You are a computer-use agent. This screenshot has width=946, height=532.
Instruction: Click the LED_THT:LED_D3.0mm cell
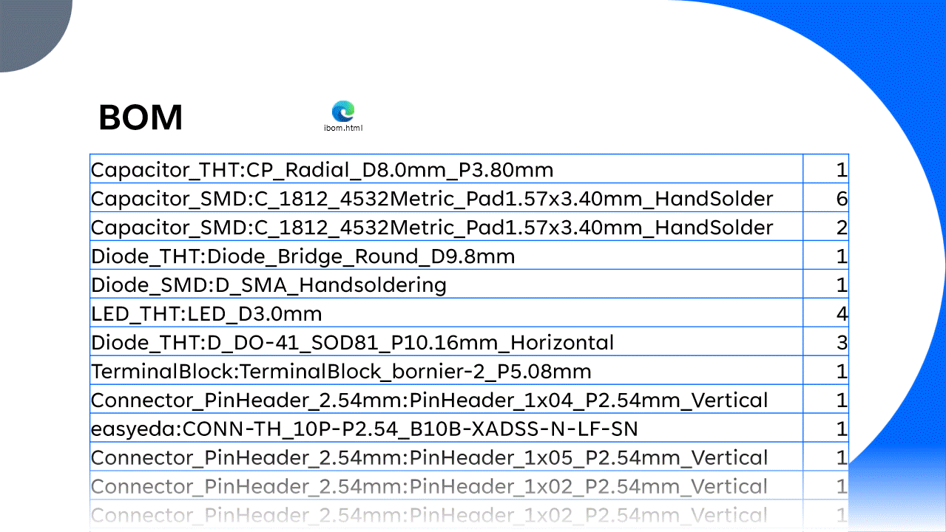(x=206, y=314)
